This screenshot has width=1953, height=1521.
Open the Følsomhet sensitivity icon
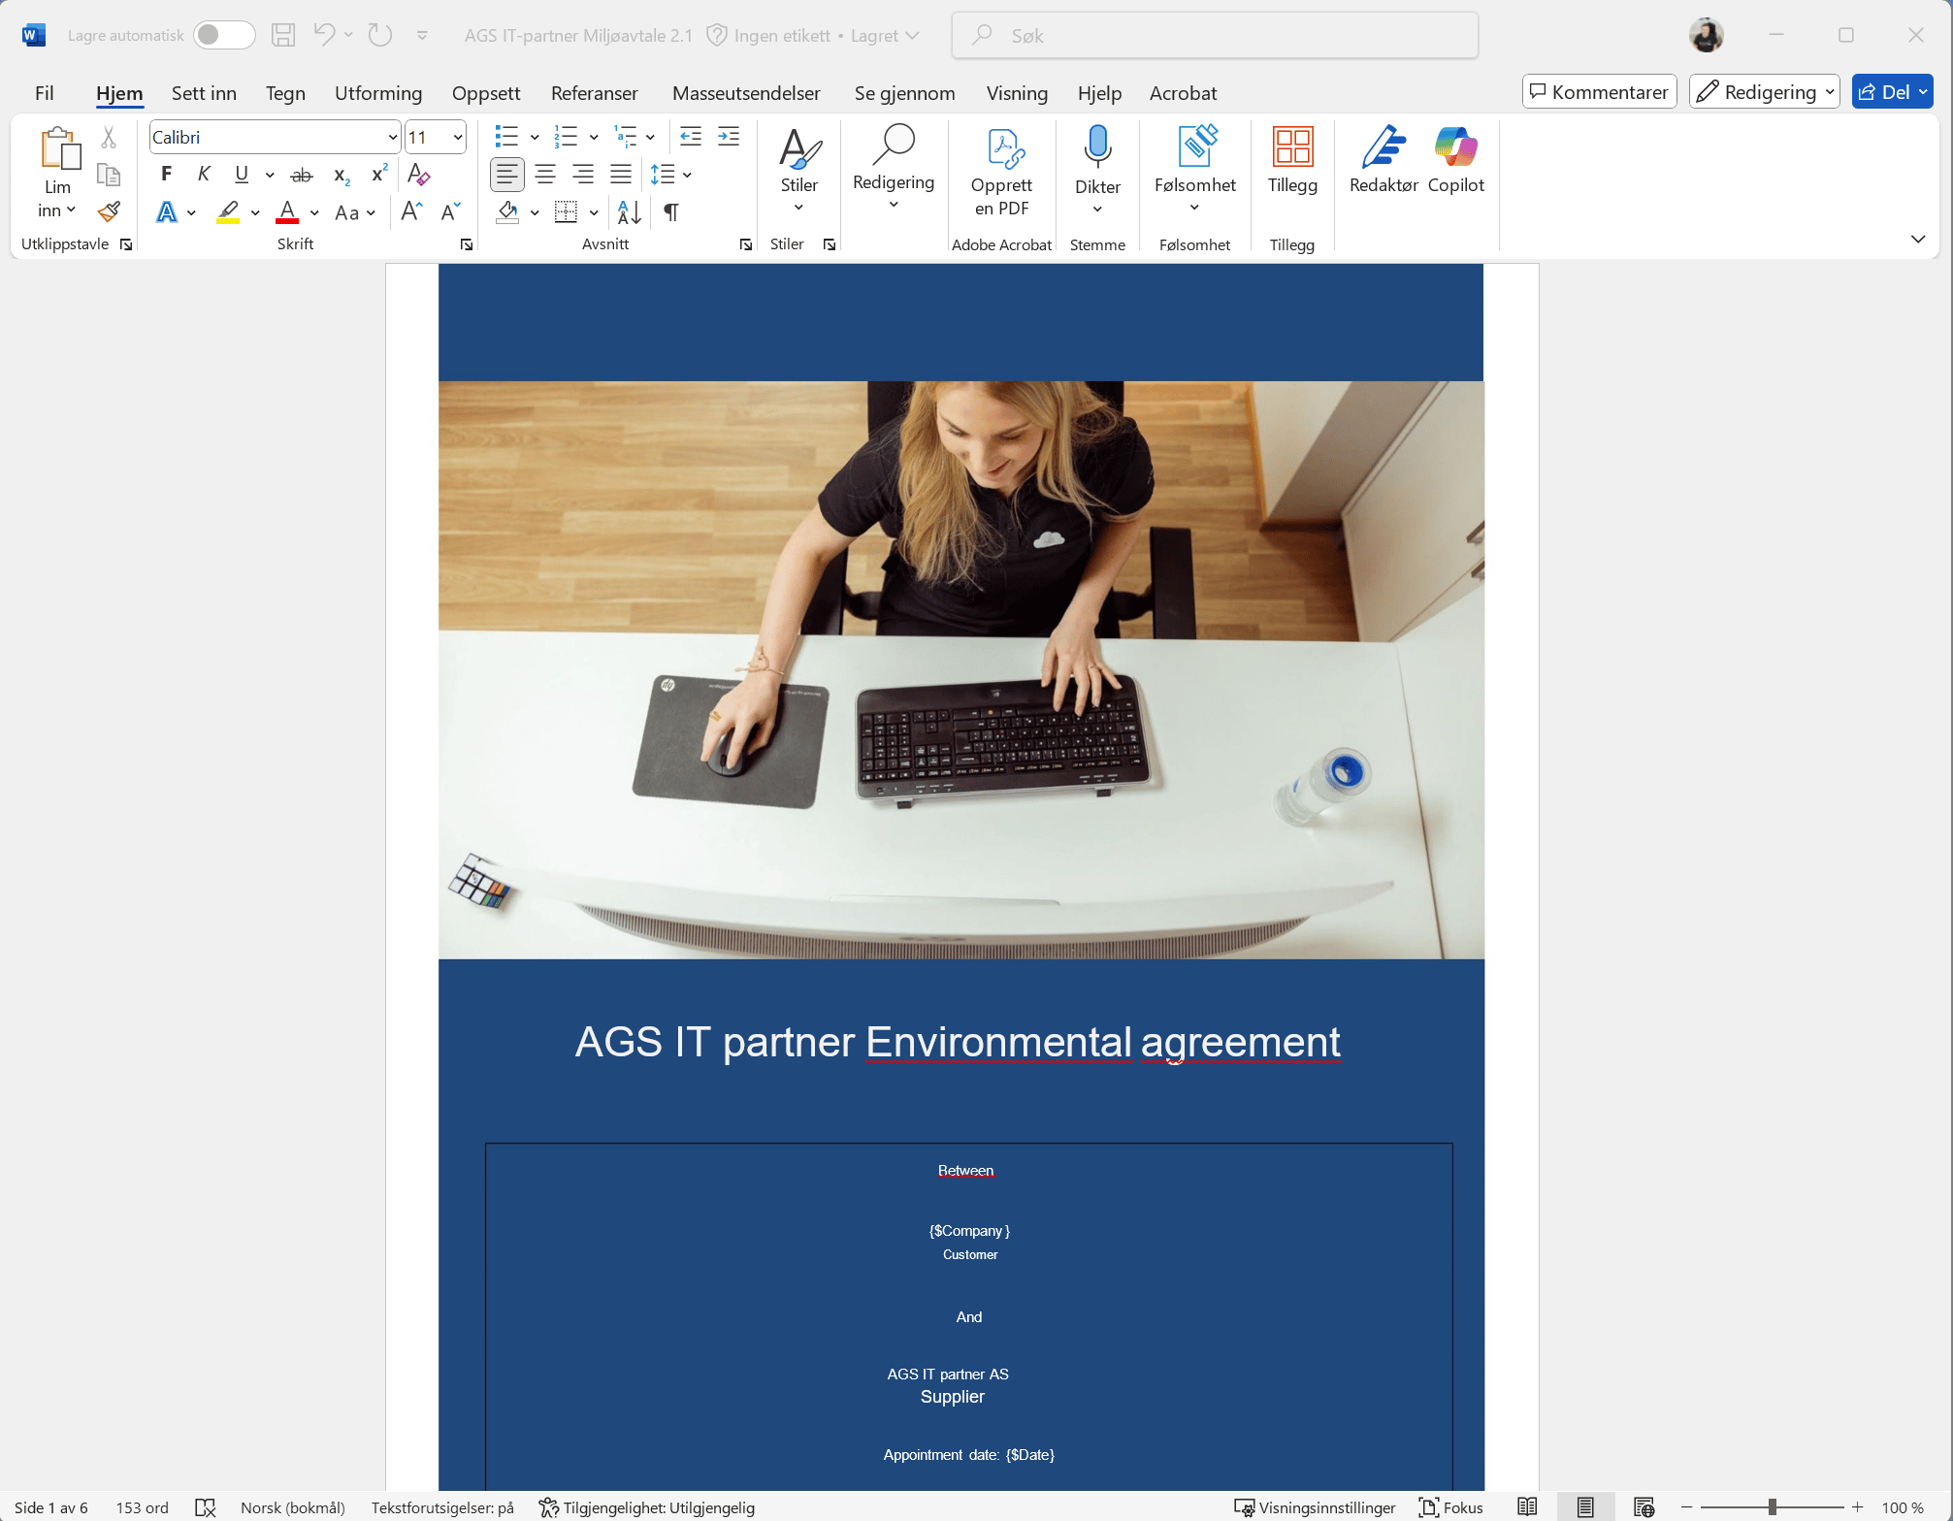tap(1196, 147)
